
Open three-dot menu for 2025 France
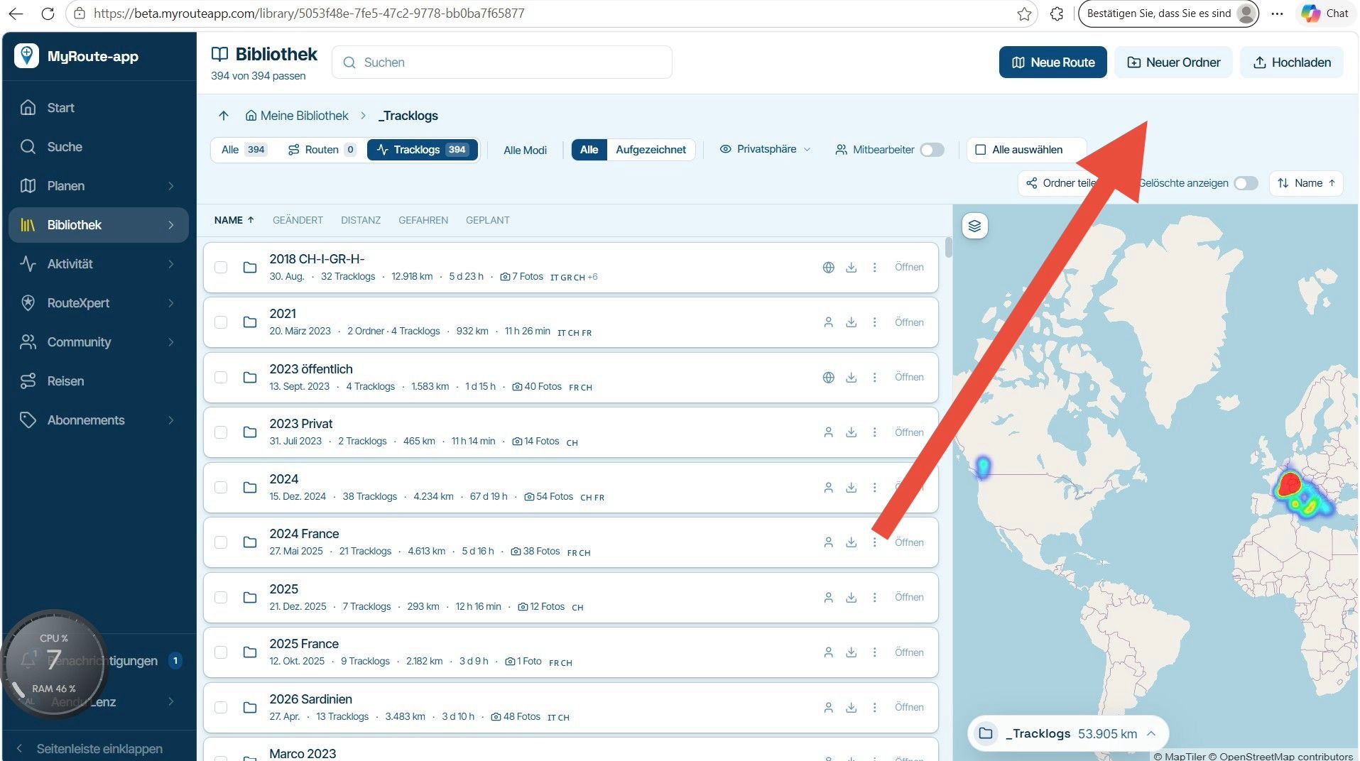coord(874,652)
